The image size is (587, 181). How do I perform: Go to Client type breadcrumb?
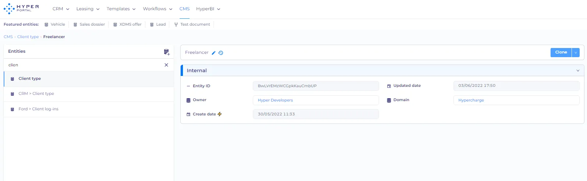pyautogui.click(x=28, y=37)
